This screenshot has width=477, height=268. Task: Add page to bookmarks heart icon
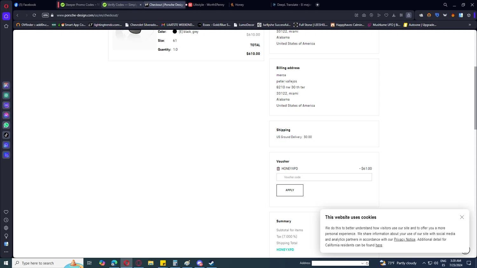pyautogui.click(x=386, y=15)
